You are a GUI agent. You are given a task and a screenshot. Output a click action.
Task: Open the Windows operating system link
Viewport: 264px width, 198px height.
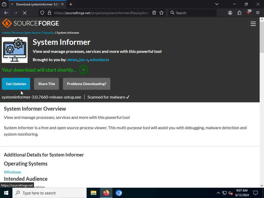point(12,172)
